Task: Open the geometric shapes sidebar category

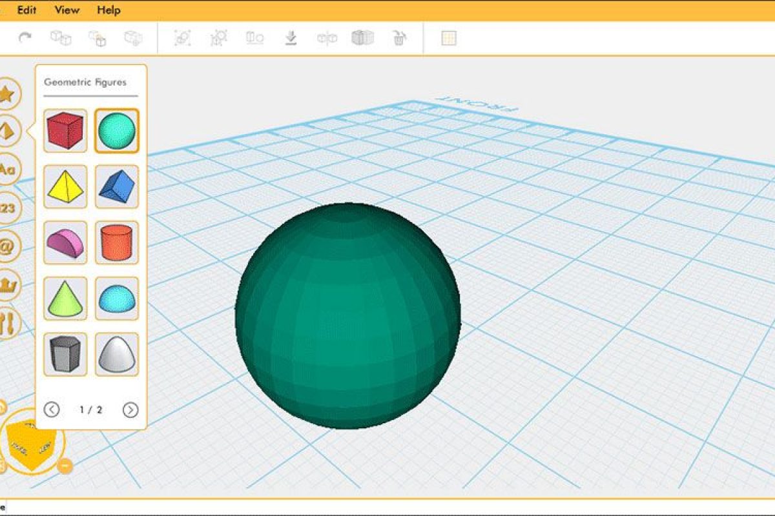Action: pos(6,132)
